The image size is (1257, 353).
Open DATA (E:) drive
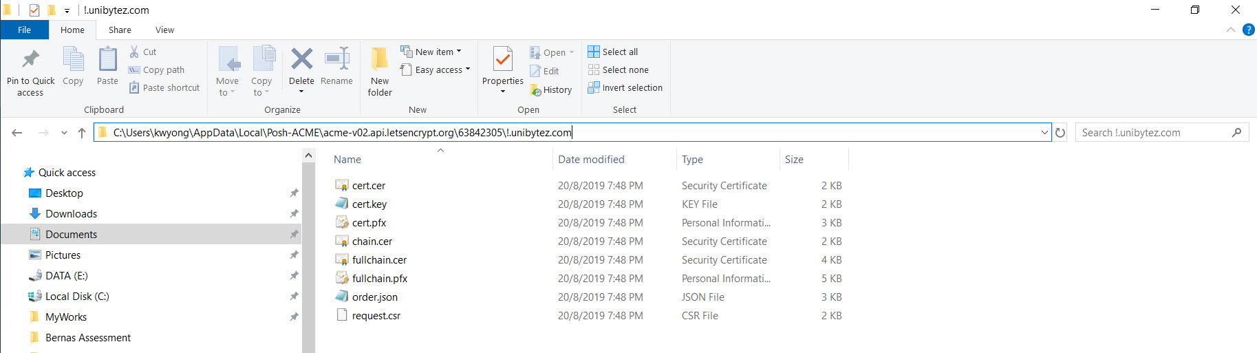click(x=66, y=275)
